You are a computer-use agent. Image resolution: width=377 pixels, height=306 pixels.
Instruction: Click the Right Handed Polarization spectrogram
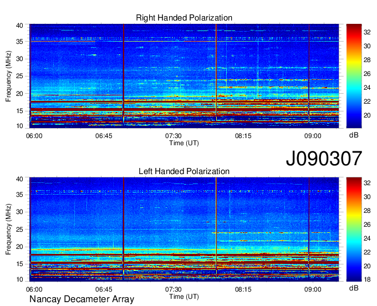pos(184,76)
